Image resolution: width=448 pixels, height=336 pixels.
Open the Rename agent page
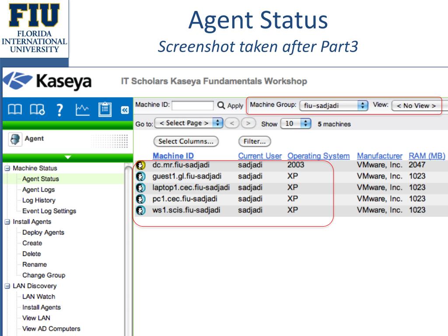35,265
